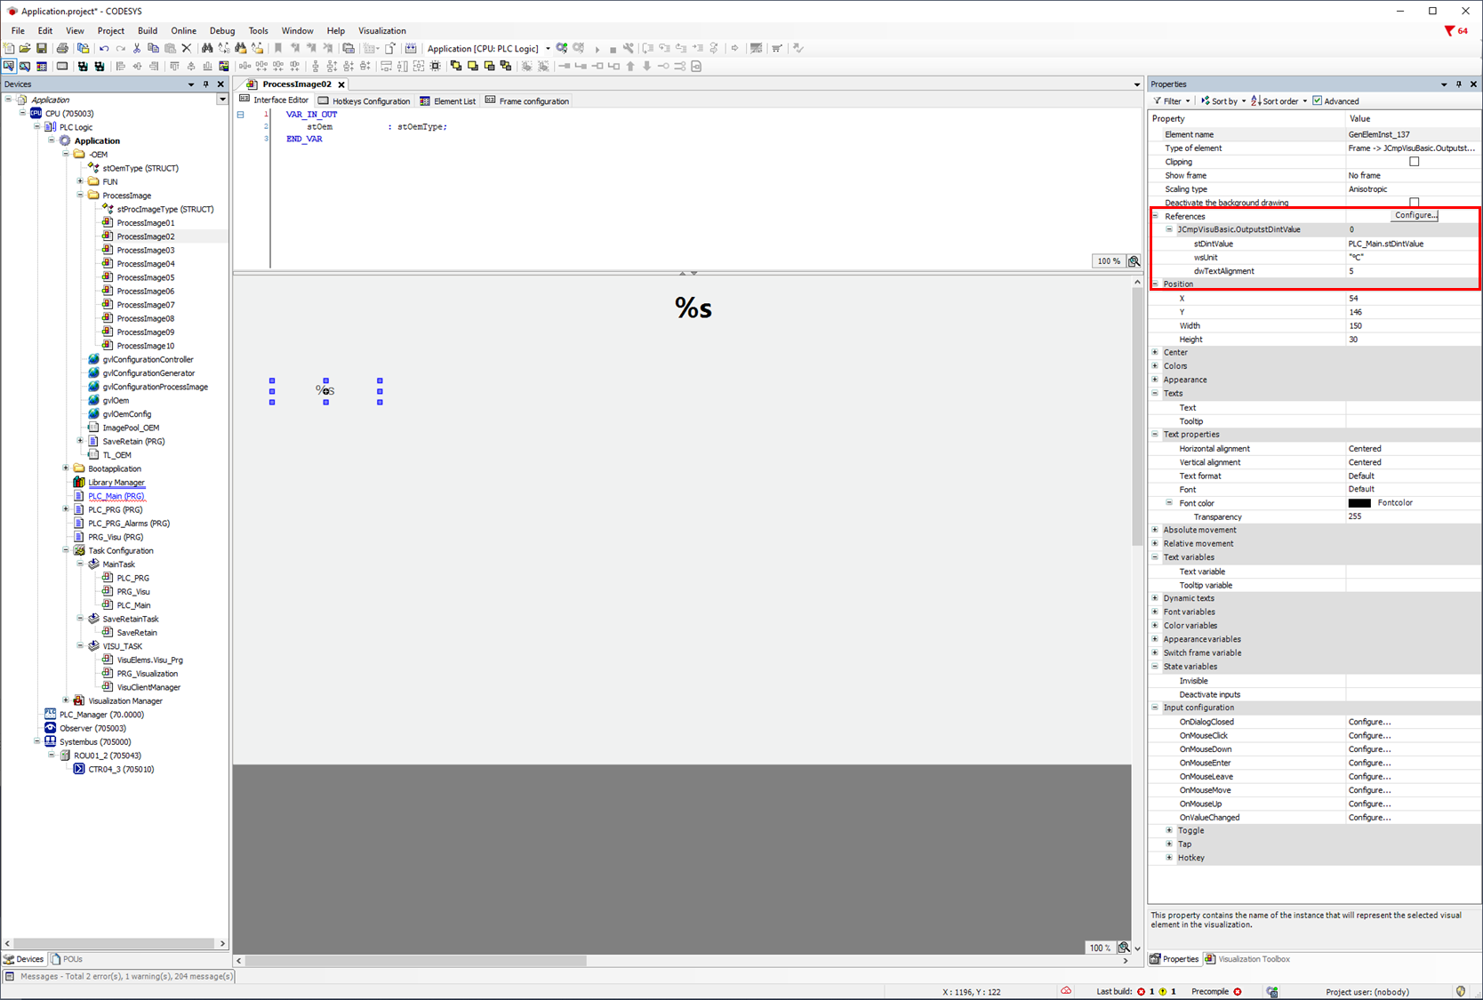Click the Open project folder icon

pyautogui.click(x=25, y=48)
